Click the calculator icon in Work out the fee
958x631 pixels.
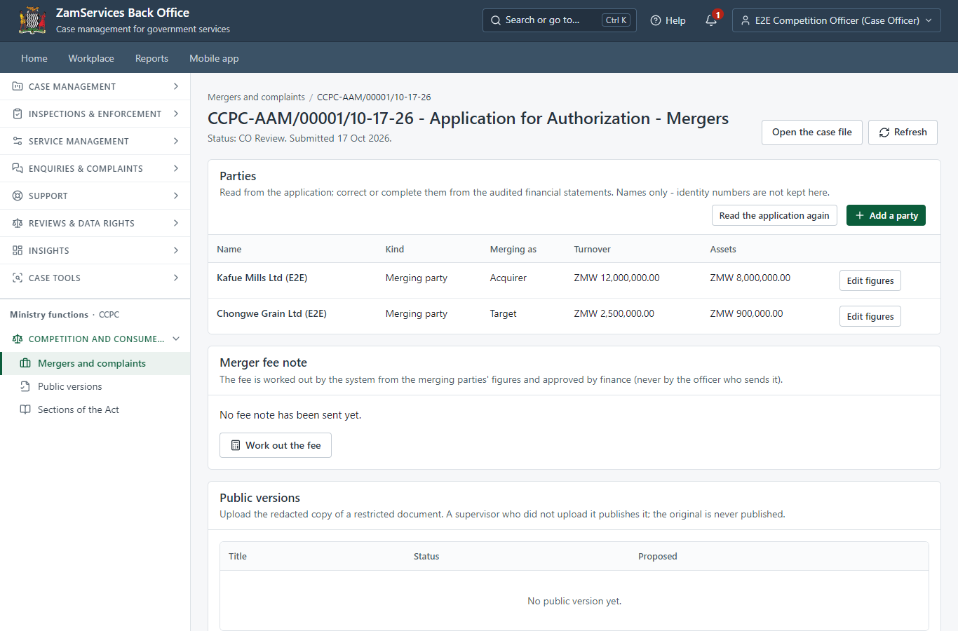(x=236, y=445)
